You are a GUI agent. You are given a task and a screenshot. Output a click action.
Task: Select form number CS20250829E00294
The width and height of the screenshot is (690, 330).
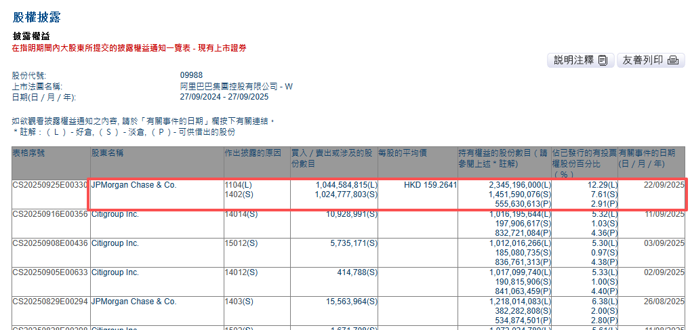pos(51,302)
